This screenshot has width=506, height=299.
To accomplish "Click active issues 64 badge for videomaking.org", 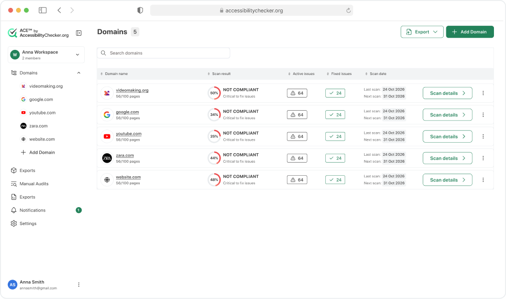I will tap(297, 93).
